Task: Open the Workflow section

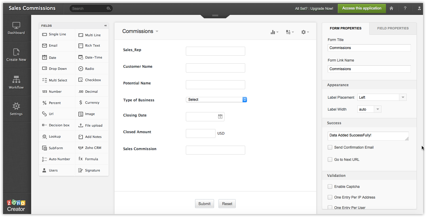Action: [16, 82]
